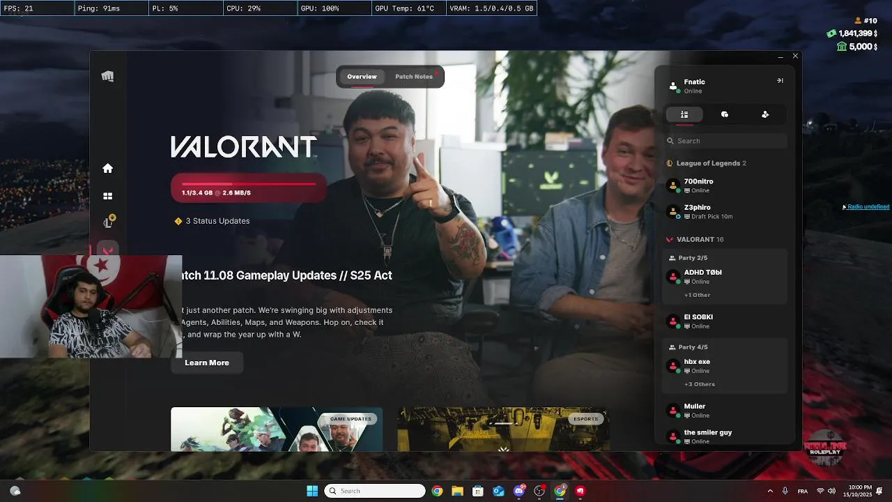Open Z3phiro friend entry

click(725, 212)
